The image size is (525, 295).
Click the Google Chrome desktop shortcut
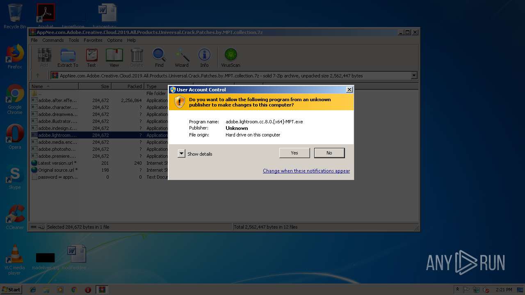coord(15,99)
